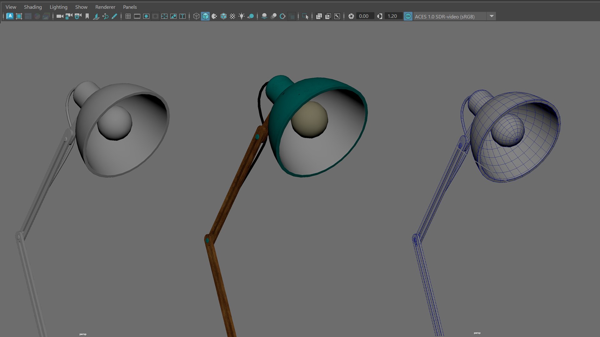This screenshot has width=600, height=337.
Task: Click the camera Bookmarks icon
Action: click(x=87, y=16)
